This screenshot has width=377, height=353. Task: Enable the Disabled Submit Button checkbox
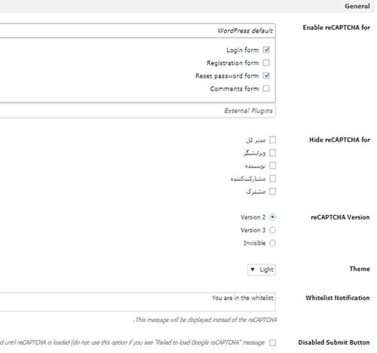pos(272,342)
